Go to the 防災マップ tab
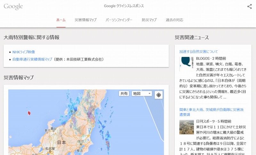The height and width of the screenshot is (155, 256). pyautogui.click(x=149, y=20)
